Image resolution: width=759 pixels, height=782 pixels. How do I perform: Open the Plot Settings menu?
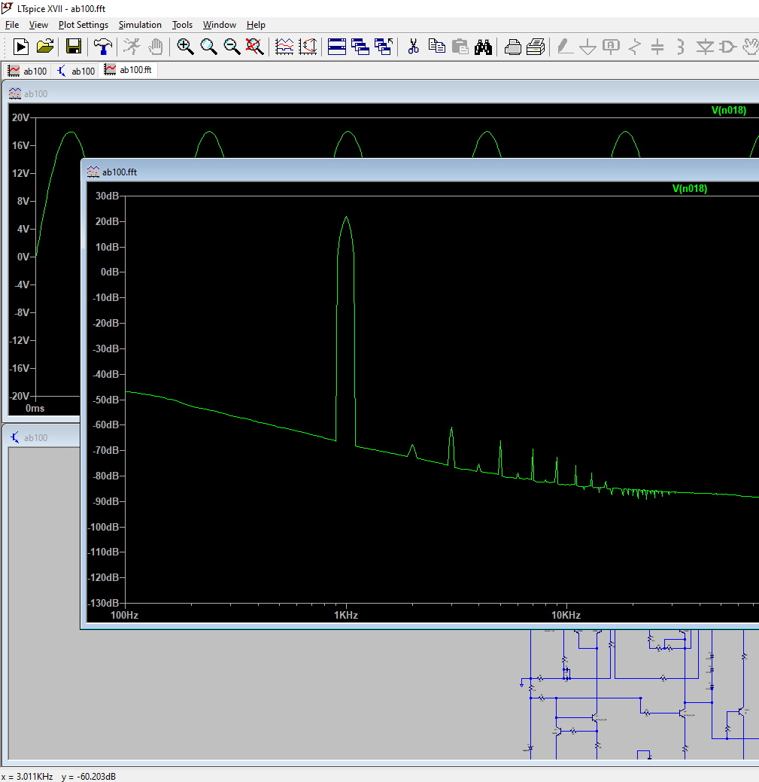(x=83, y=24)
